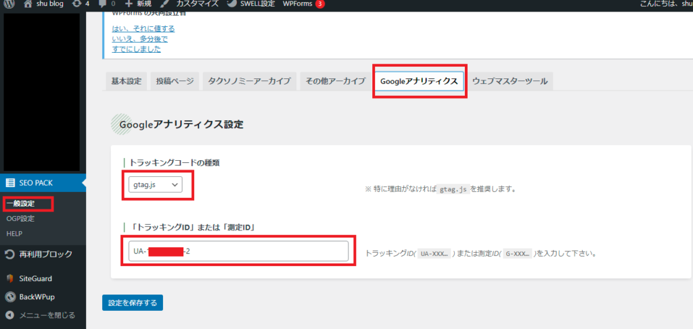Click the はい、それに値する link

(143, 28)
